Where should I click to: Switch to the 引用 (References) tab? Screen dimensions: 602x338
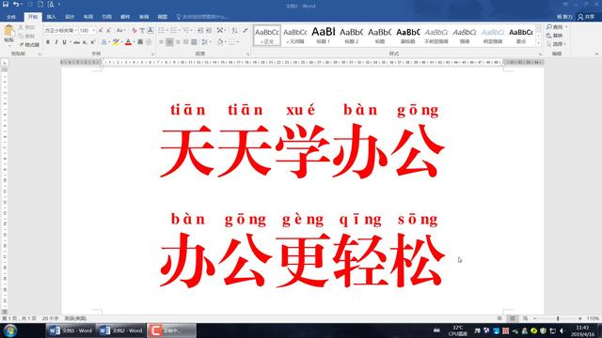106,17
